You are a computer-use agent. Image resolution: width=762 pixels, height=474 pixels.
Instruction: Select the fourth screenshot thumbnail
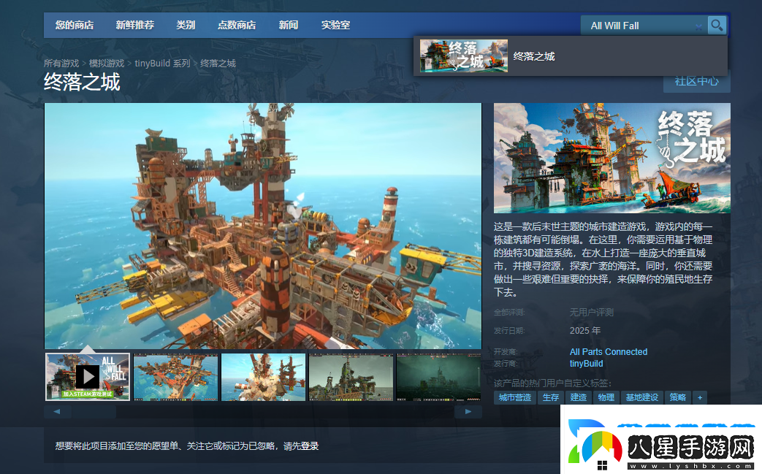pos(351,377)
